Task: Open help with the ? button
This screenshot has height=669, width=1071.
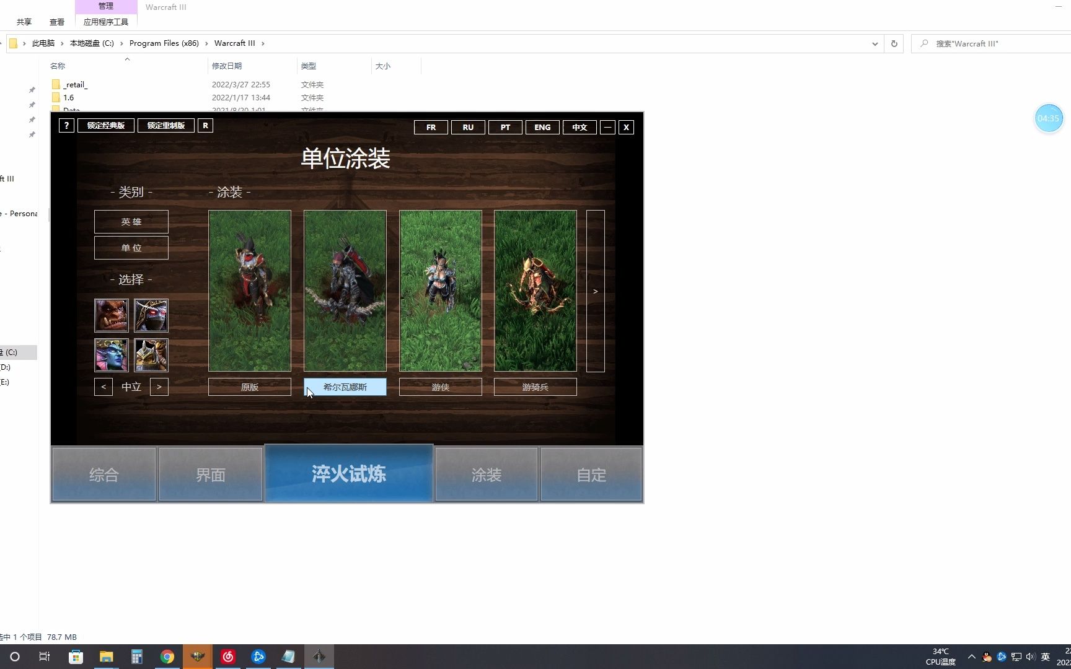Action: coord(66,126)
